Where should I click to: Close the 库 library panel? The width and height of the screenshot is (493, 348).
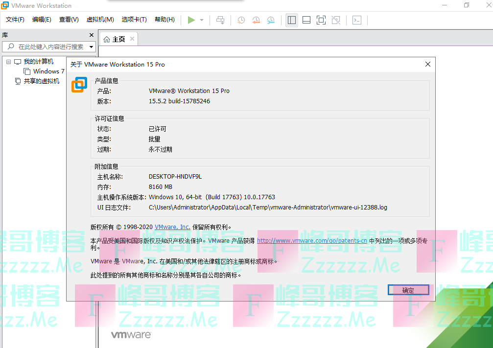point(91,35)
